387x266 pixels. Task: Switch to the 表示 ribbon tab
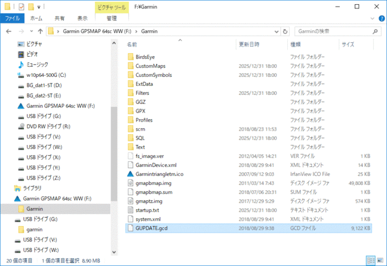click(82, 18)
